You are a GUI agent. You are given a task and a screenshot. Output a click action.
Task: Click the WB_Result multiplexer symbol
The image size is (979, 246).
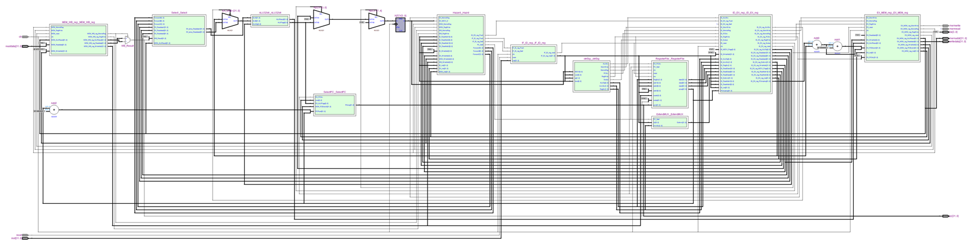pos(127,41)
